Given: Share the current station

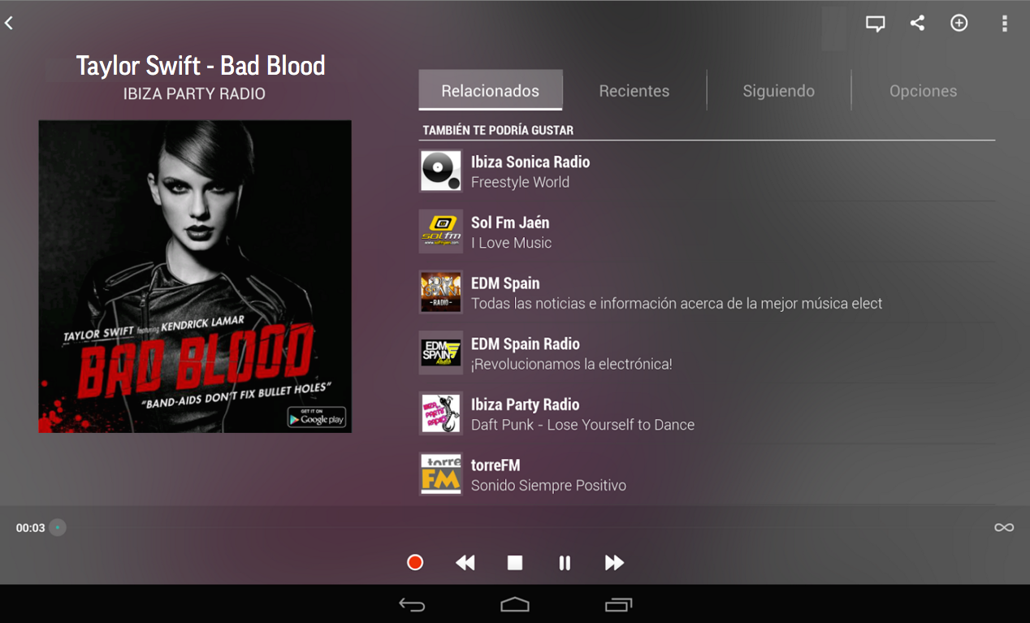Looking at the screenshot, I should [917, 23].
